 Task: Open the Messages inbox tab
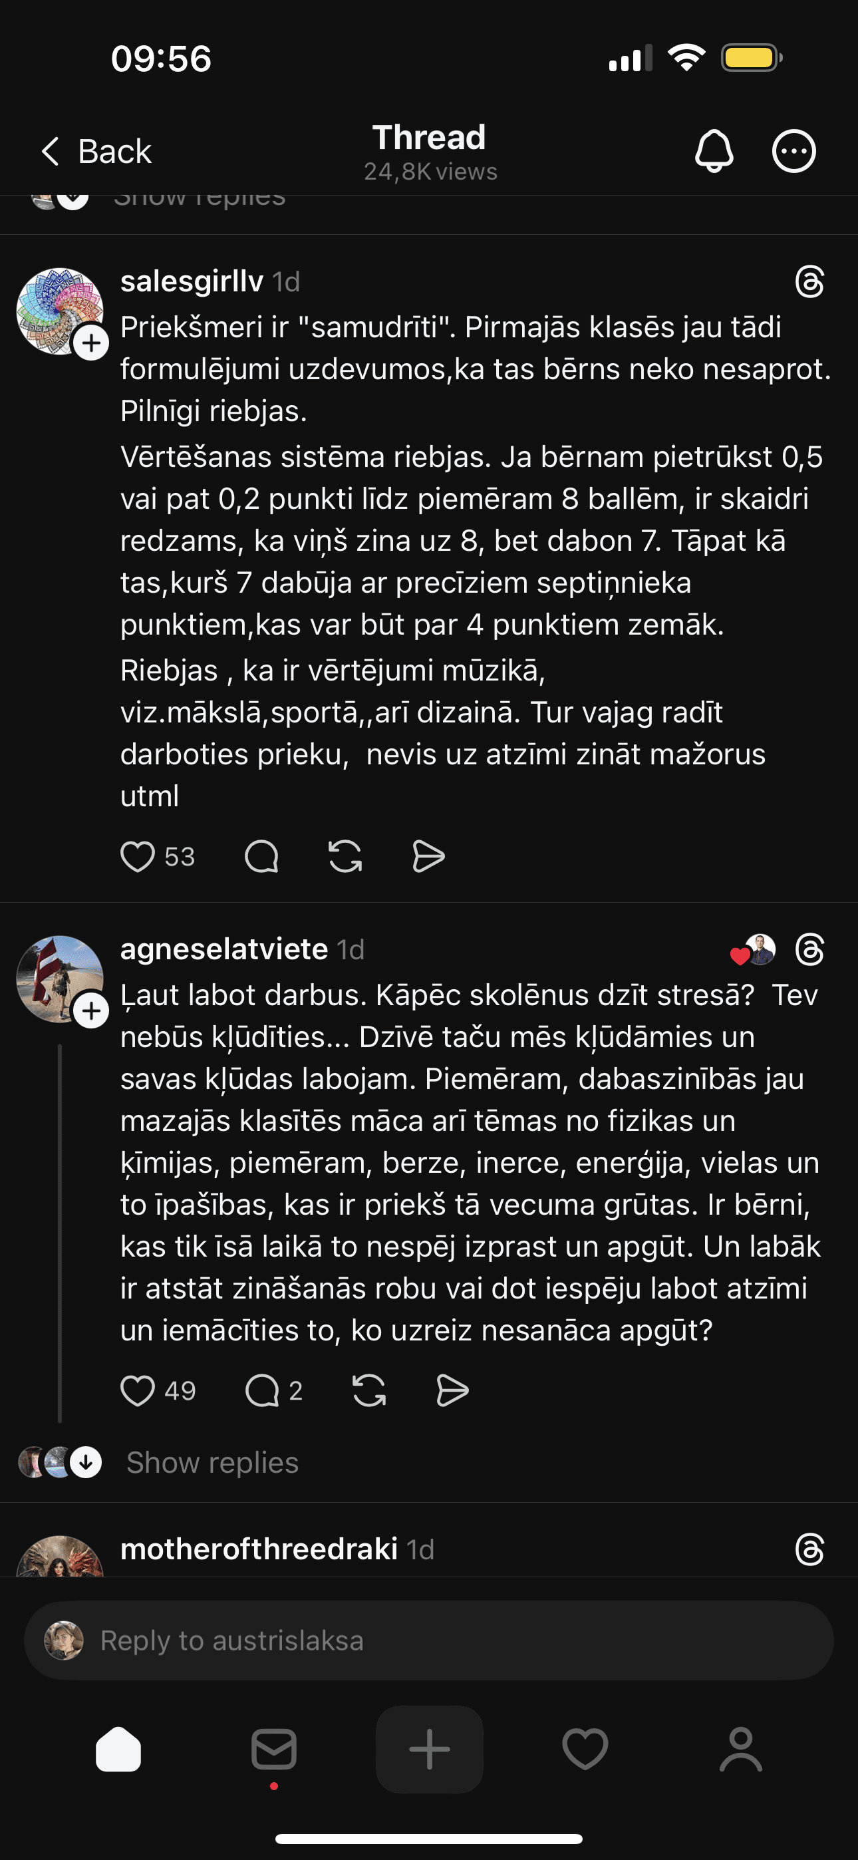274,1749
